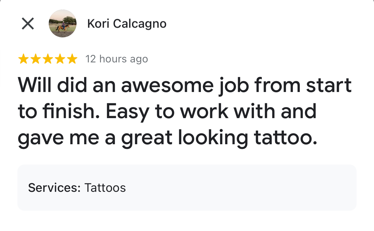Screen dimensions: 374x231
Task: Click the reviewer name Kori Calcagno
Action: click(127, 24)
